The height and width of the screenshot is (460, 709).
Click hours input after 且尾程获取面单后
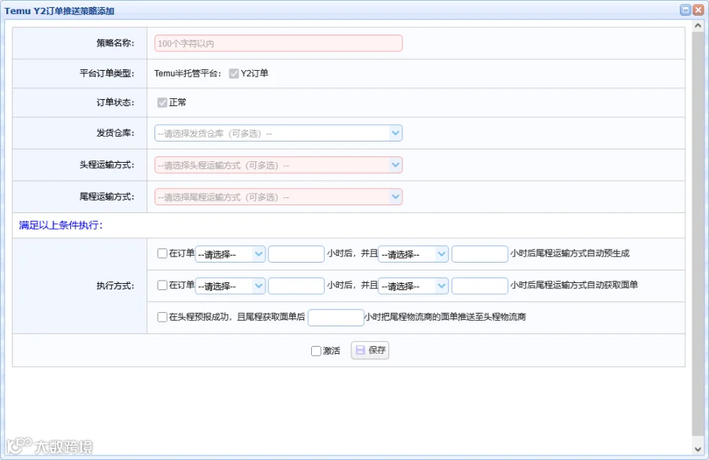click(336, 318)
